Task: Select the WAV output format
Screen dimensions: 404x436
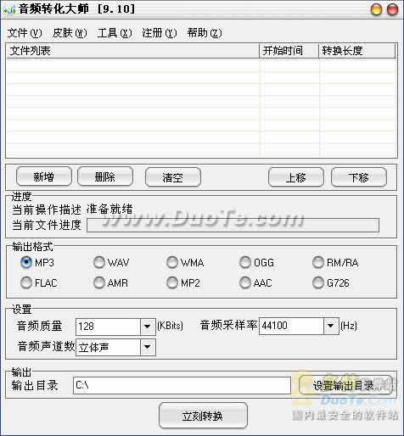Action: point(99,262)
